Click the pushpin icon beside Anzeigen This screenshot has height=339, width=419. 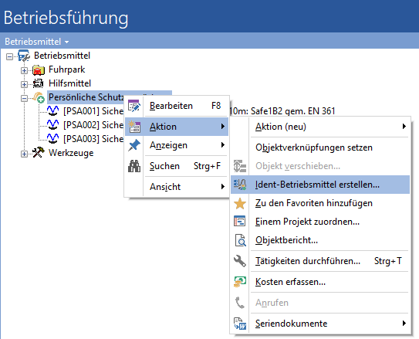[x=133, y=145]
